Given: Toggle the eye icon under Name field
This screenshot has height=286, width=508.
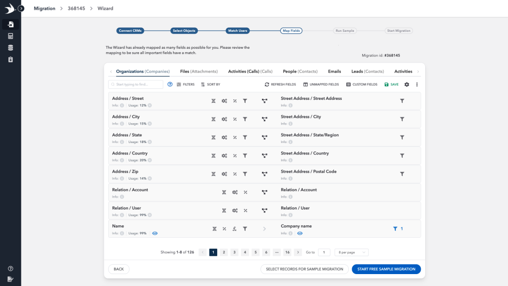Looking at the screenshot, I should (155, 233).
